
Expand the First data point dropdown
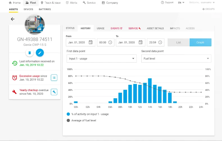click(101, 59)
